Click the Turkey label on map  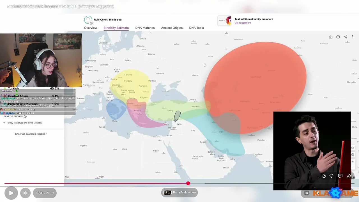[170, 111]
